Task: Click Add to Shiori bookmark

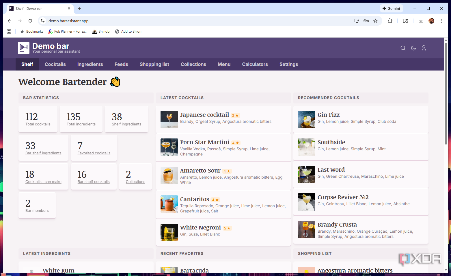Action: (128, 32)
